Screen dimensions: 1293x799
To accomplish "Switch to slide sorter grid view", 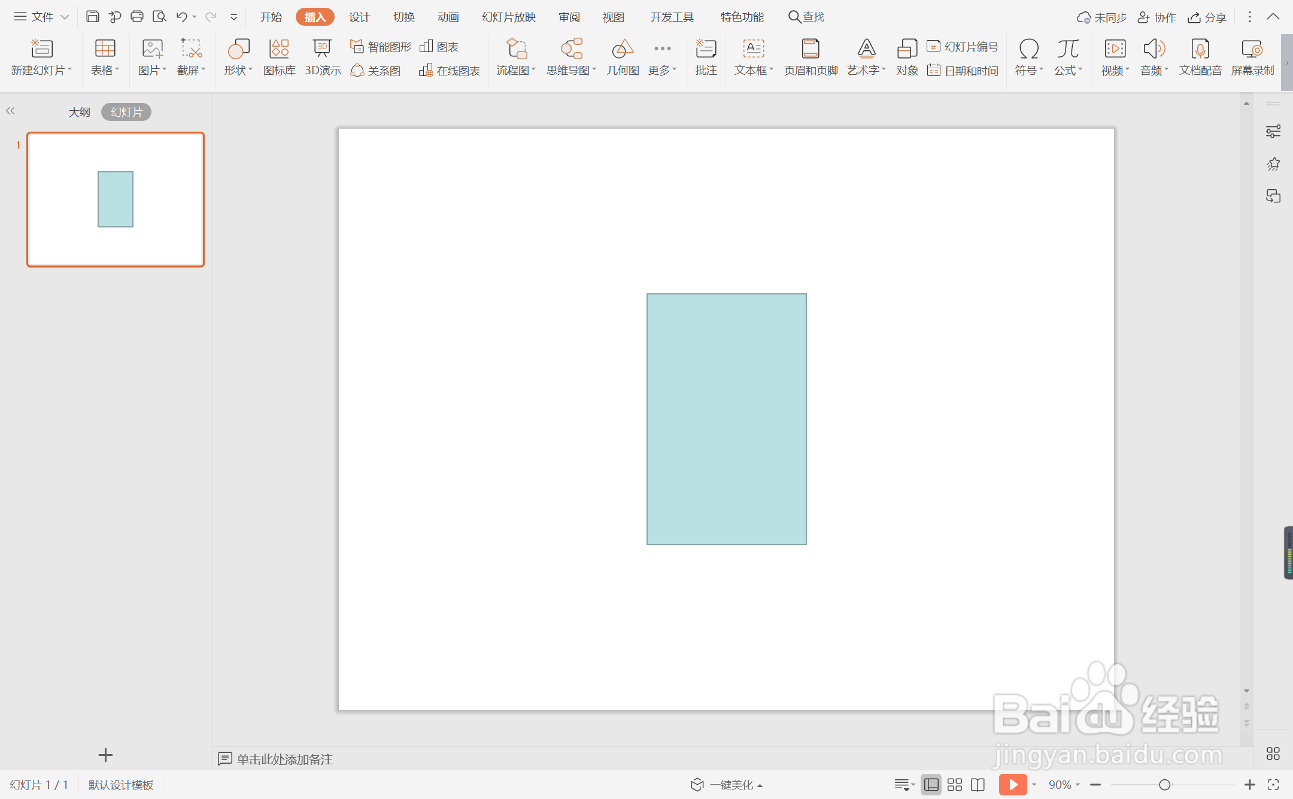I will pyautogui.click(x=955, y=785).
